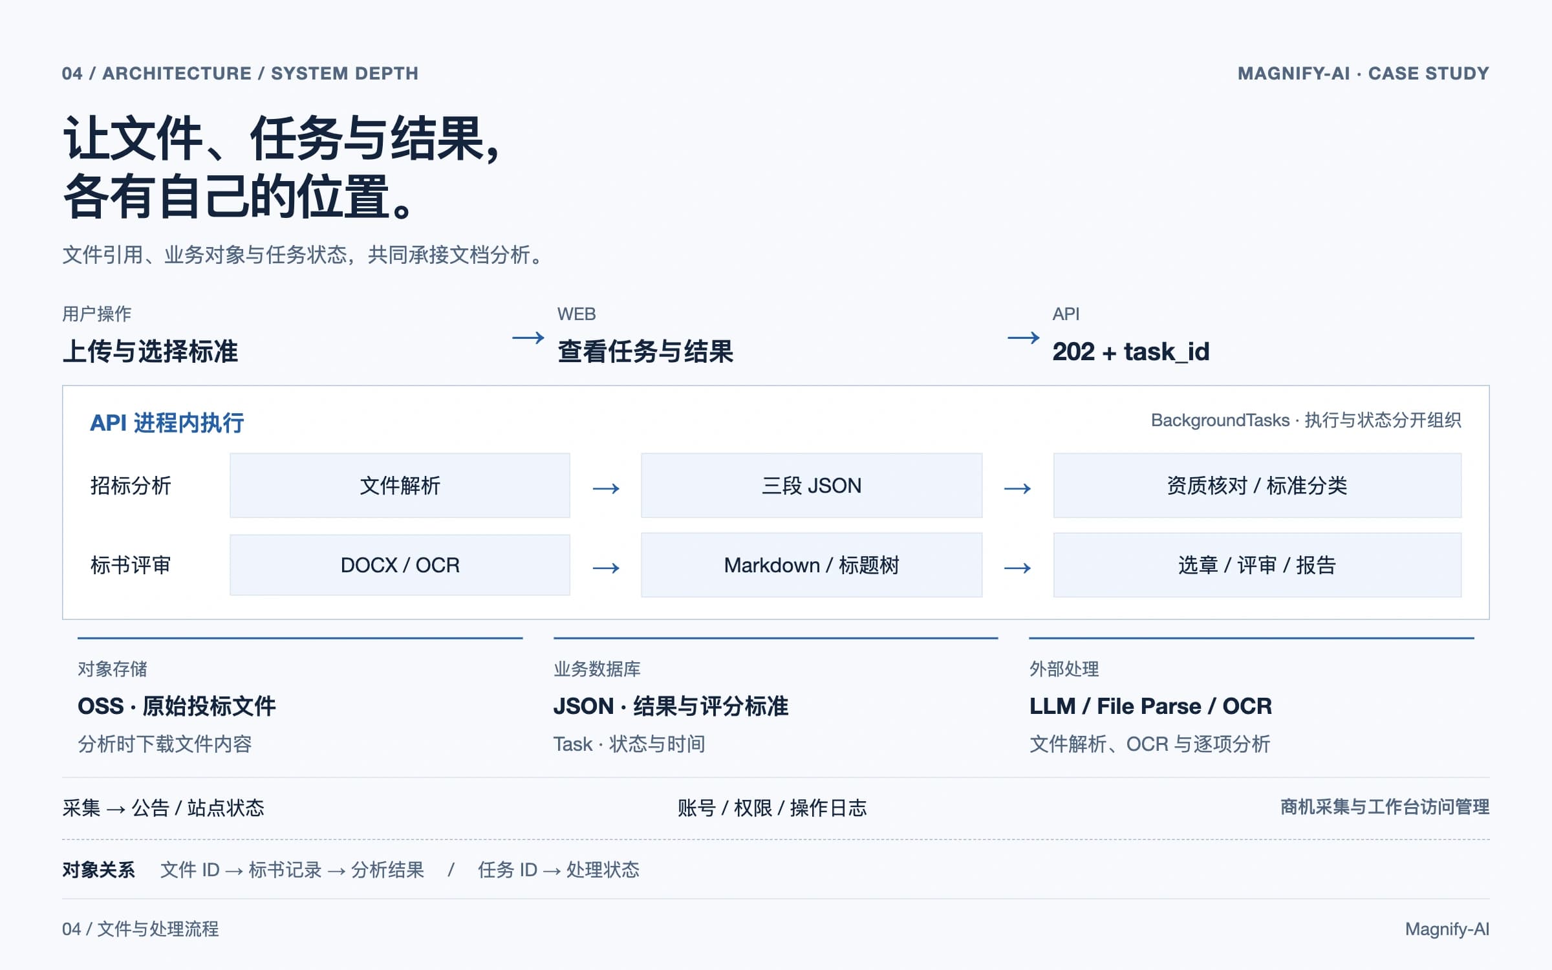Click the 'Magnify-AI' footer text
Viewport: 1552px width, 970px height.
[1447, 929]
